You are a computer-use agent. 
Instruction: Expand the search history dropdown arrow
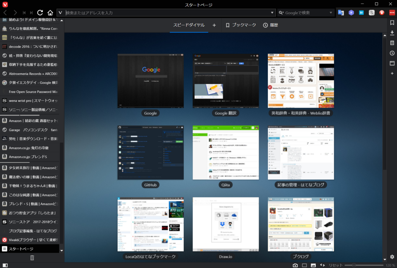pos(331,13)
